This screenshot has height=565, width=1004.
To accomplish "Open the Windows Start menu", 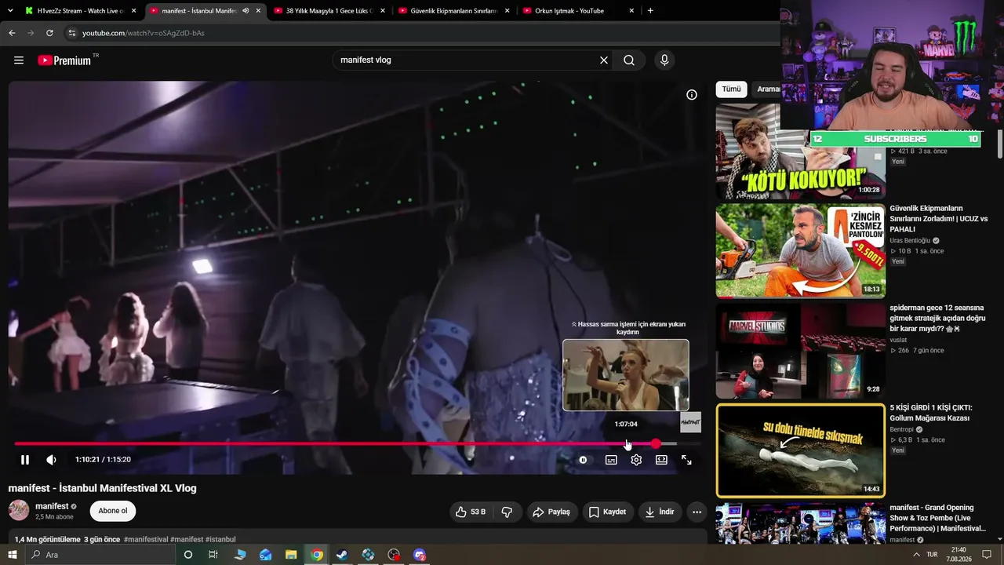I will 12,555.
